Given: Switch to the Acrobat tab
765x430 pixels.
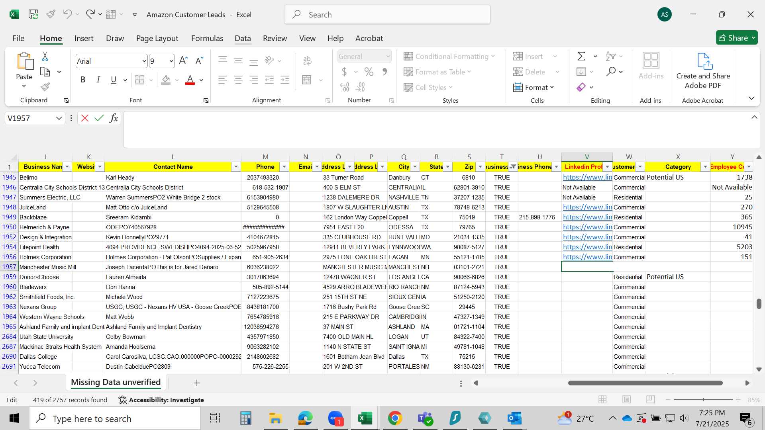Looking at the screenshot, I should (x=369, y=38).
